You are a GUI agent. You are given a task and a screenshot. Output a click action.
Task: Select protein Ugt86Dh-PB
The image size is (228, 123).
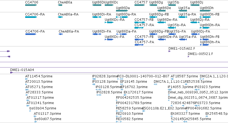(205, 39)
